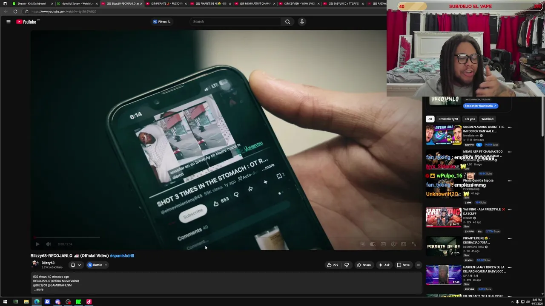Switch to the BABYLOCC x TTSIAYS tab
This screenshot has height=306, width=545.
tap(344, 3)
